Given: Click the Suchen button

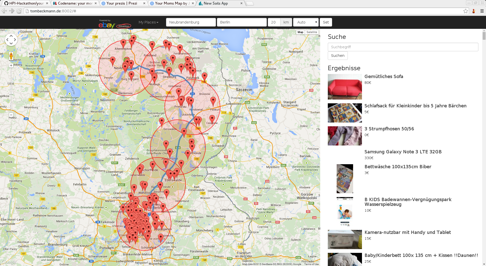Looking at the screenshot, I should 338,56.
